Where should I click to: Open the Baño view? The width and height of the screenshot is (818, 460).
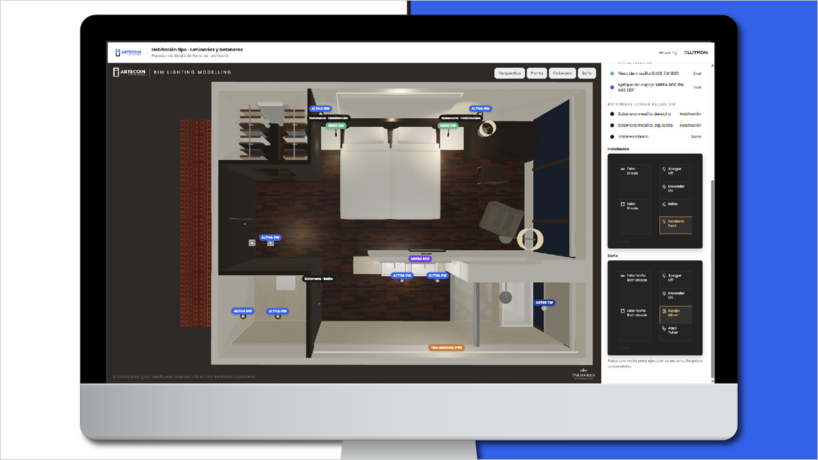pyautogui.click(x=587, y=73)
